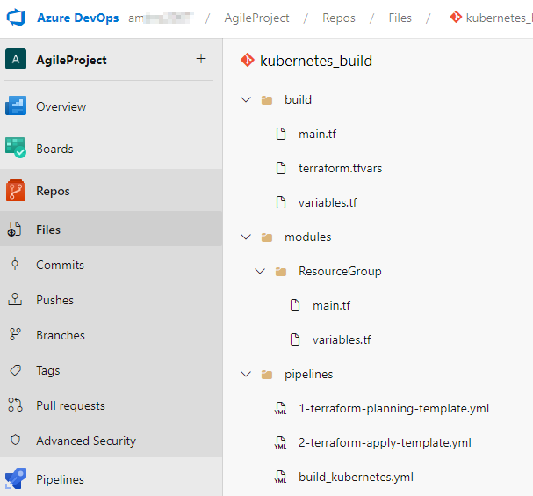The width and height of the screenshot is (533, 496).
Task: Open the Overview section icon
Action: coord(16,106)
